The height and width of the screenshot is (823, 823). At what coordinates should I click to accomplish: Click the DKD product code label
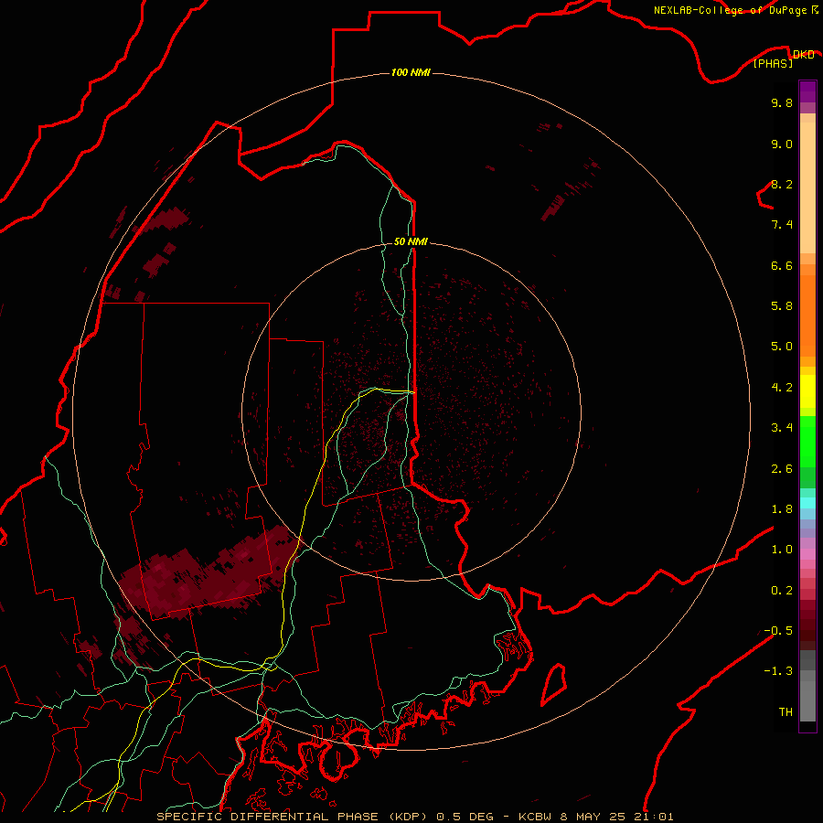coord(803,55)
